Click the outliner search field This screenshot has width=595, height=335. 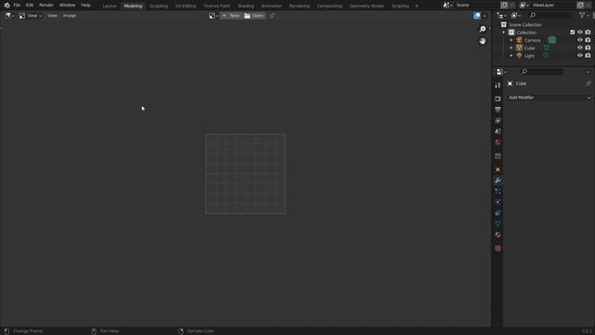pyautogui.click(x=550, y=15)
